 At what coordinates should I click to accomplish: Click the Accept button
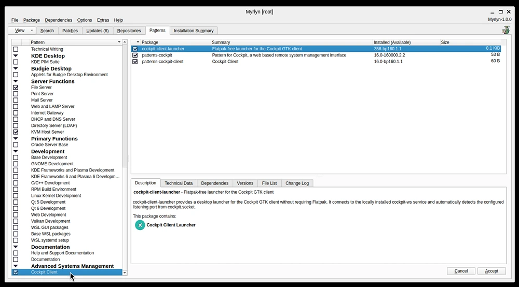(491, 271)
